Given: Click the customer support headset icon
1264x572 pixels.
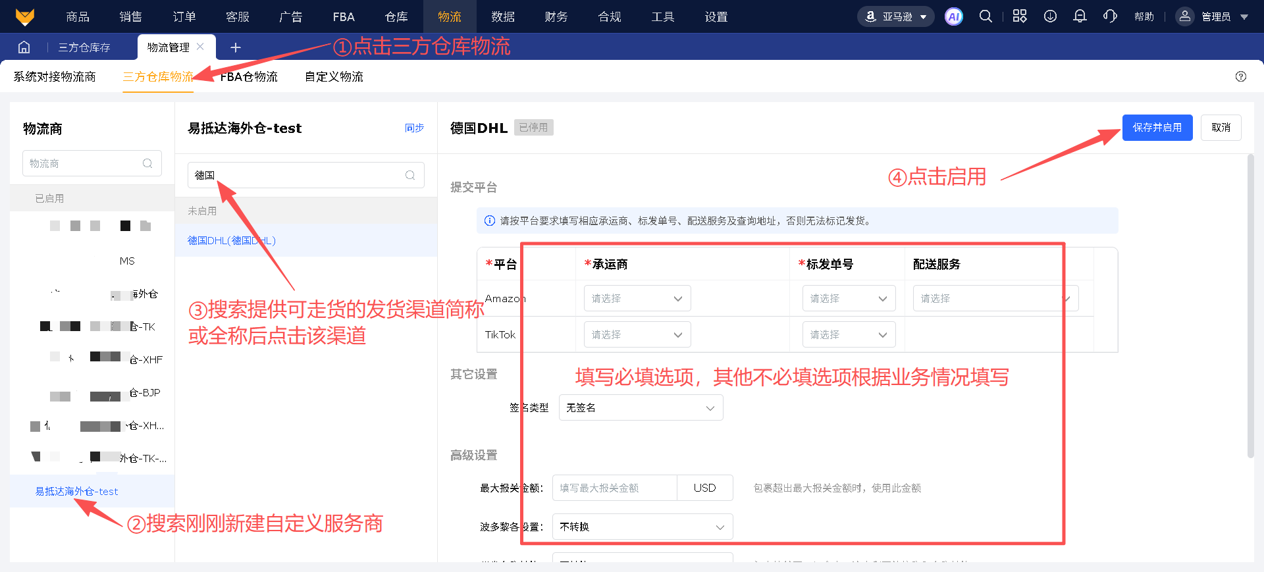Looking at the screenshot, I should [x=1110, y=16].
